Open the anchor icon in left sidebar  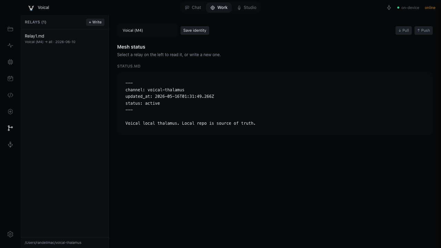pos(10,145)
